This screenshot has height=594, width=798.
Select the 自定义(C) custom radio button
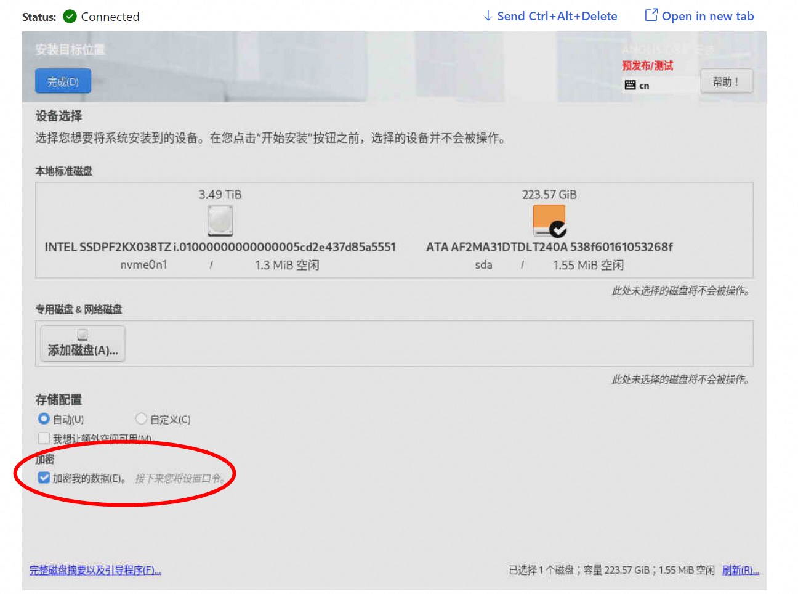pos(141,419)
